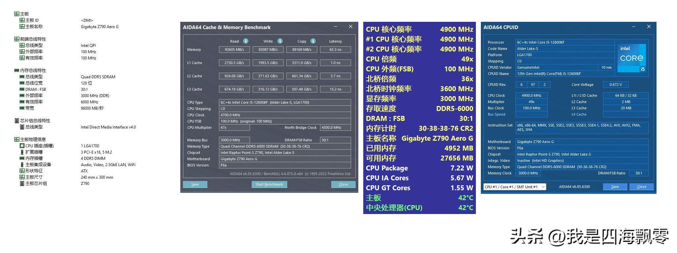Click the 主板 ID row icon
This screenshot has width=677, height=253.
[x=22, y=20]
